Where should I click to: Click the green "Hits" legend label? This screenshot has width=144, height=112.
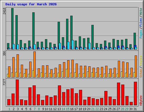pos(141,11)
